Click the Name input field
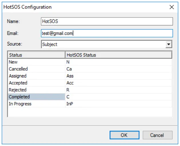The height and width of the screenshot is (146, 180). click(x=107, y=21)
